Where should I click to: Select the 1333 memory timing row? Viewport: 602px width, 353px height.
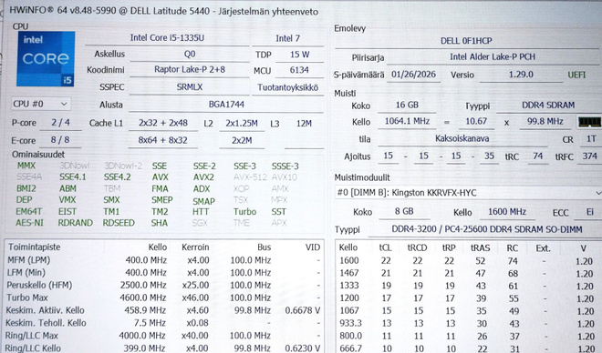[468, 286]
